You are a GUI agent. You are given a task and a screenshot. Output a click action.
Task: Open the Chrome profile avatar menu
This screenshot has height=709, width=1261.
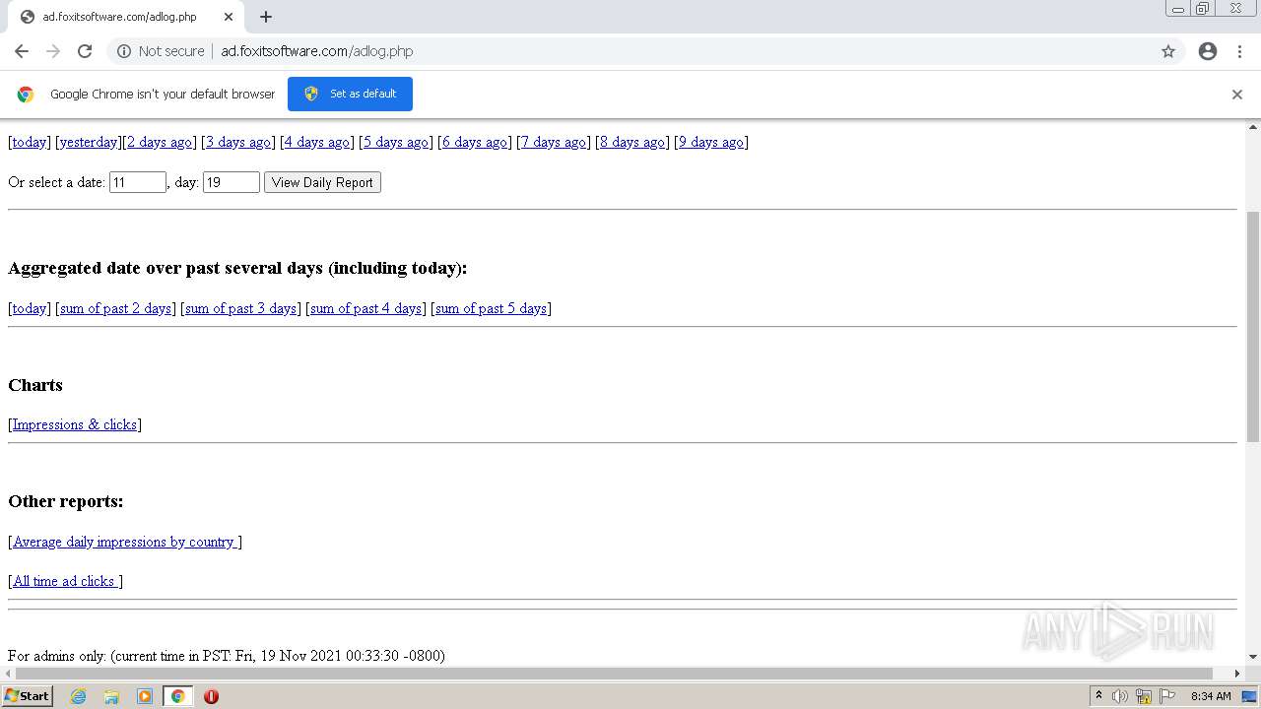pyautogui.click(x=1208, y=51)
